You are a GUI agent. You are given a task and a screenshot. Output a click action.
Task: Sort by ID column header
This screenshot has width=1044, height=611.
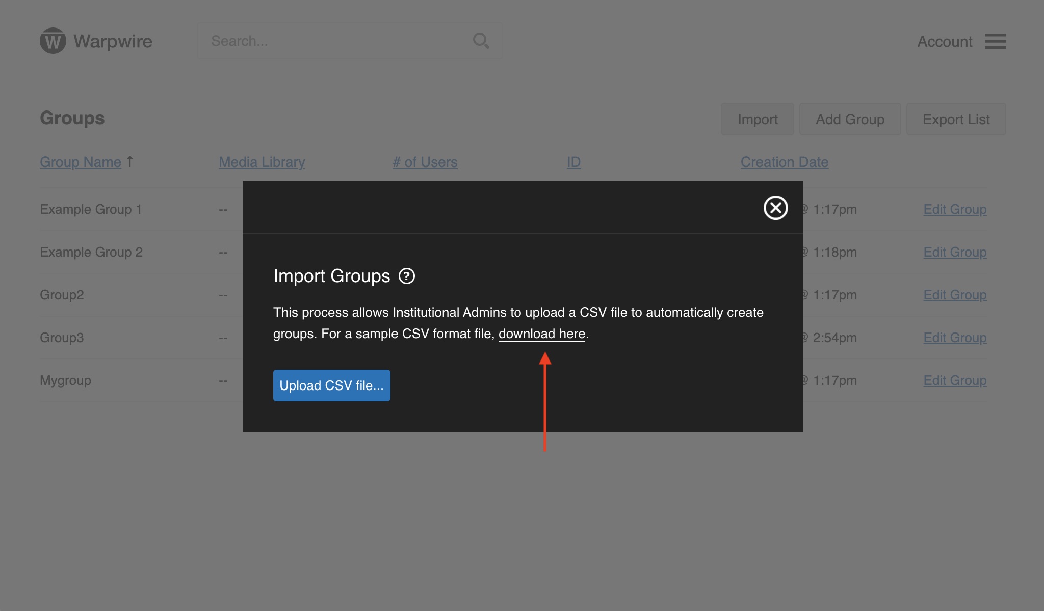click(573, 162)
